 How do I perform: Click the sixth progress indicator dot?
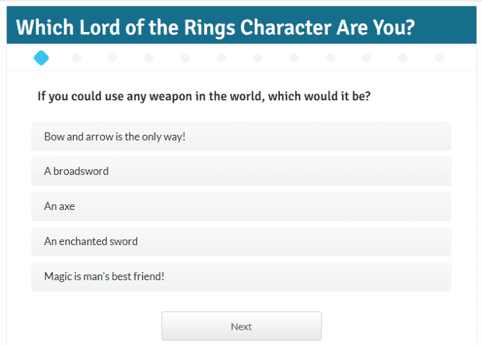222,58
